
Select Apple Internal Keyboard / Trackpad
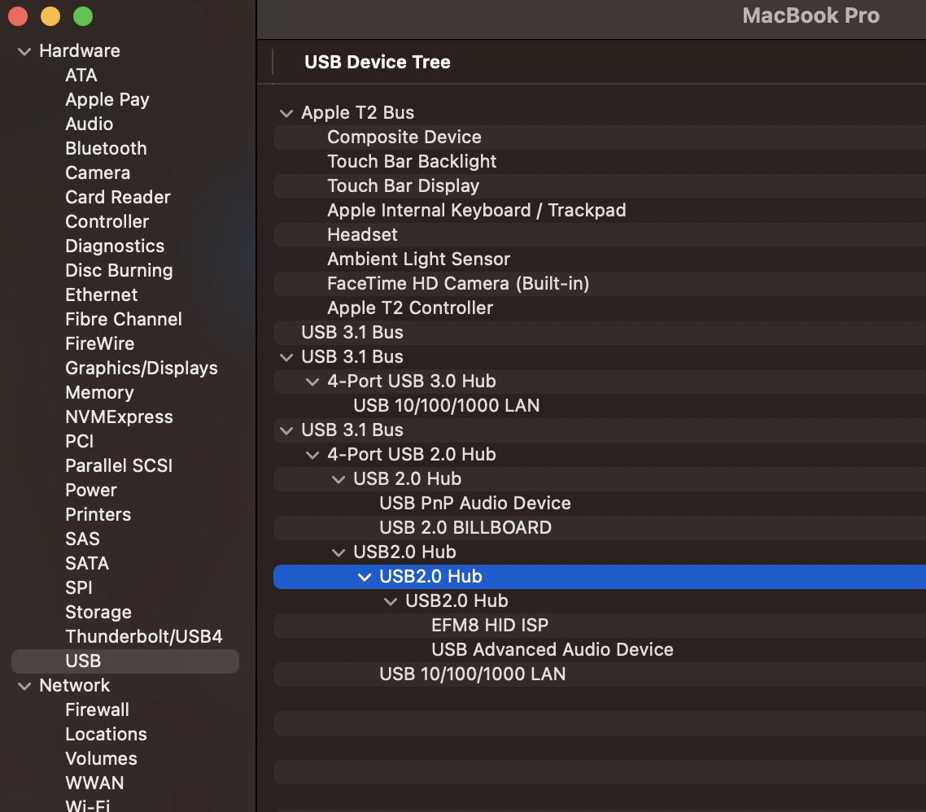coord(600,210)
